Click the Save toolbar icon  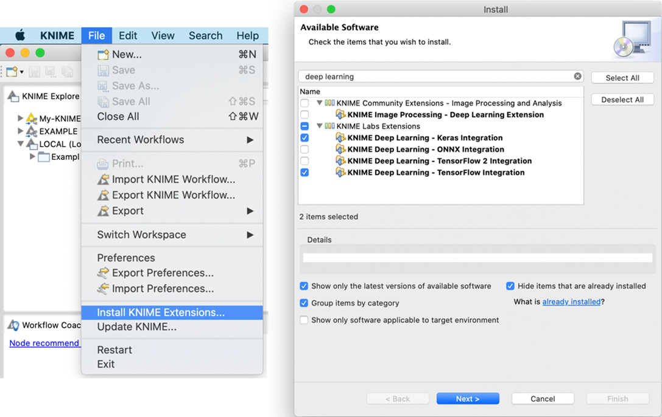(x=34, y=72)
